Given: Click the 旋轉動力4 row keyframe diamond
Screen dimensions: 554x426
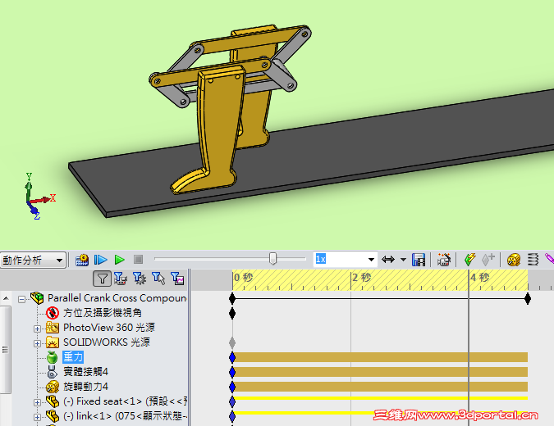Looking at the screenshot, I should (232, 387).
